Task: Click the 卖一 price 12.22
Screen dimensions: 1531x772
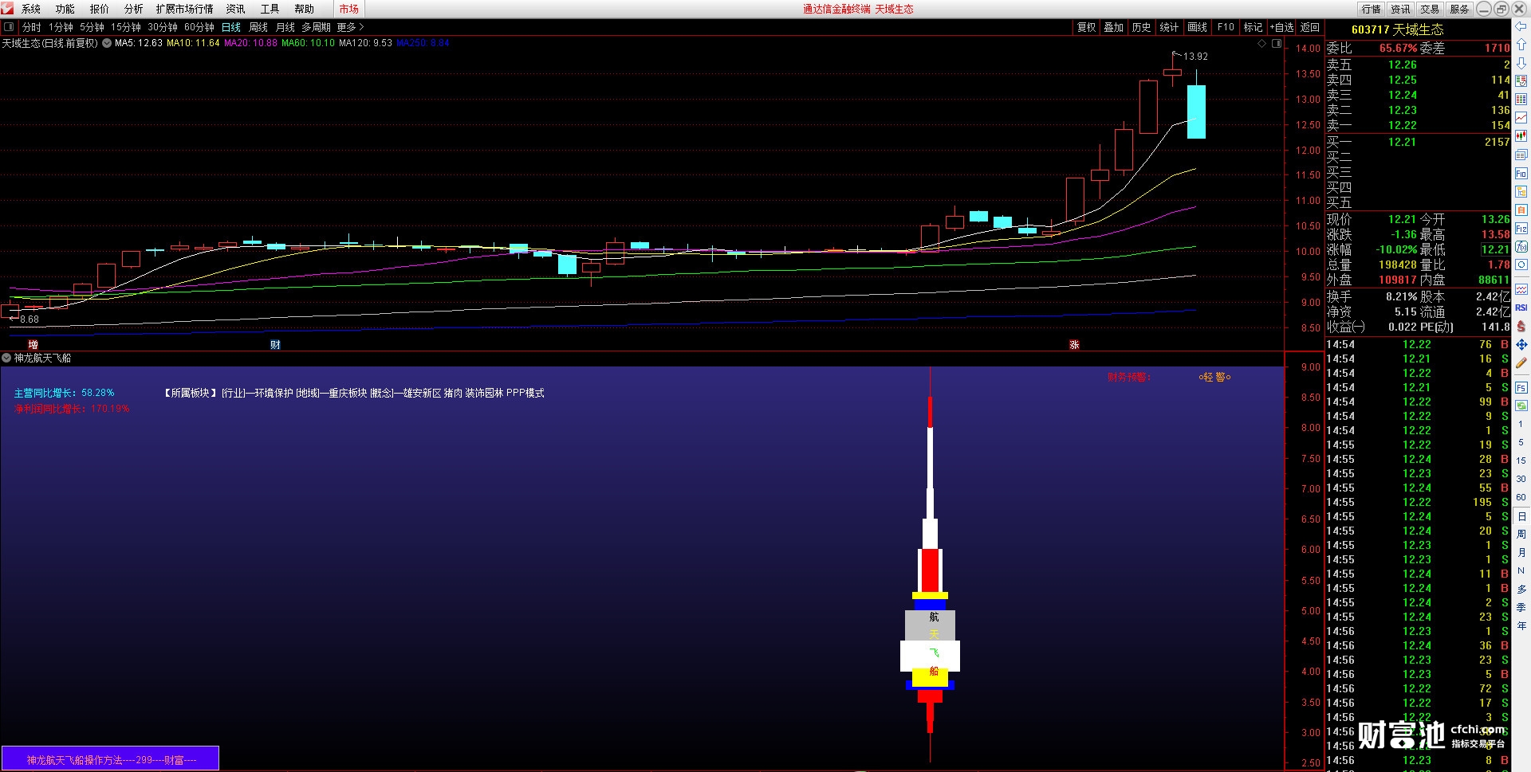Action: coord(1402,125)
